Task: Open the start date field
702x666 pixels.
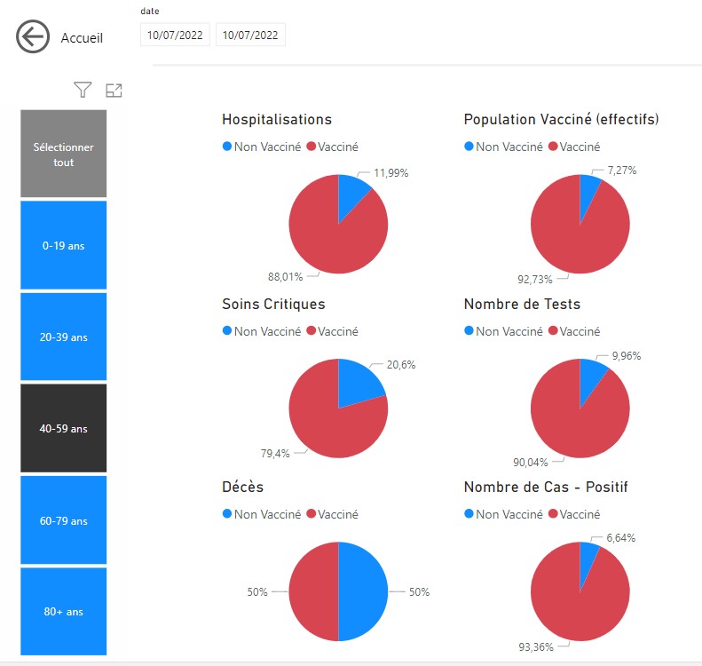Action: tap(175, 36)
